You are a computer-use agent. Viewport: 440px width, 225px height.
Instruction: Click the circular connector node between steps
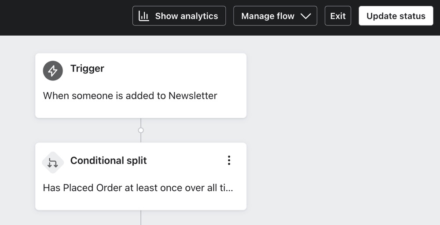[141, 130]
